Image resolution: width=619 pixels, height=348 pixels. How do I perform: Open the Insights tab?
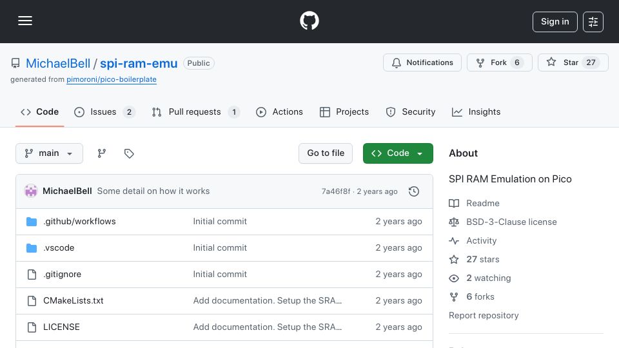pyautogui.click(x=476, y=112)
